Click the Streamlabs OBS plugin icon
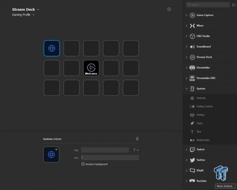The height and width of the screenshot is (190, 237). (192, 78)
